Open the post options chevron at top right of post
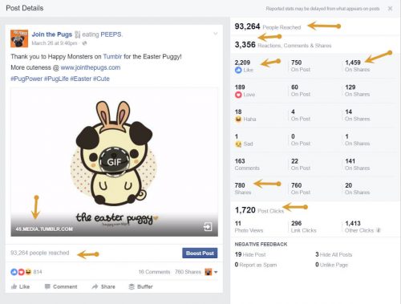 tap(216, 34)
